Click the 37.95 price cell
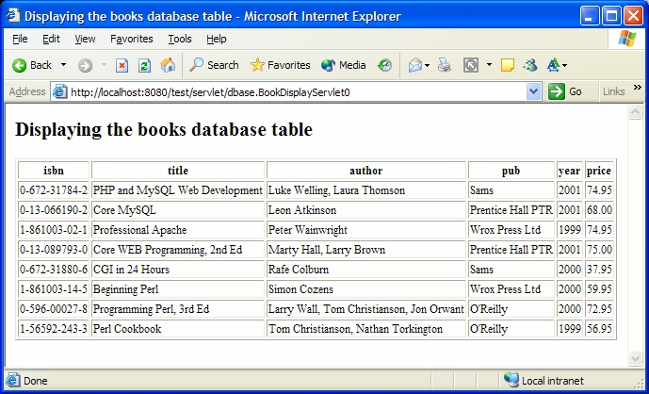 [599, 270]
